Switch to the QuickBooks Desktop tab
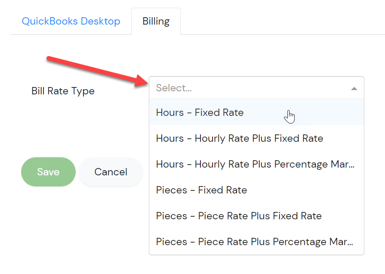Viewport: 385px width, 274px height. point(71,21)
